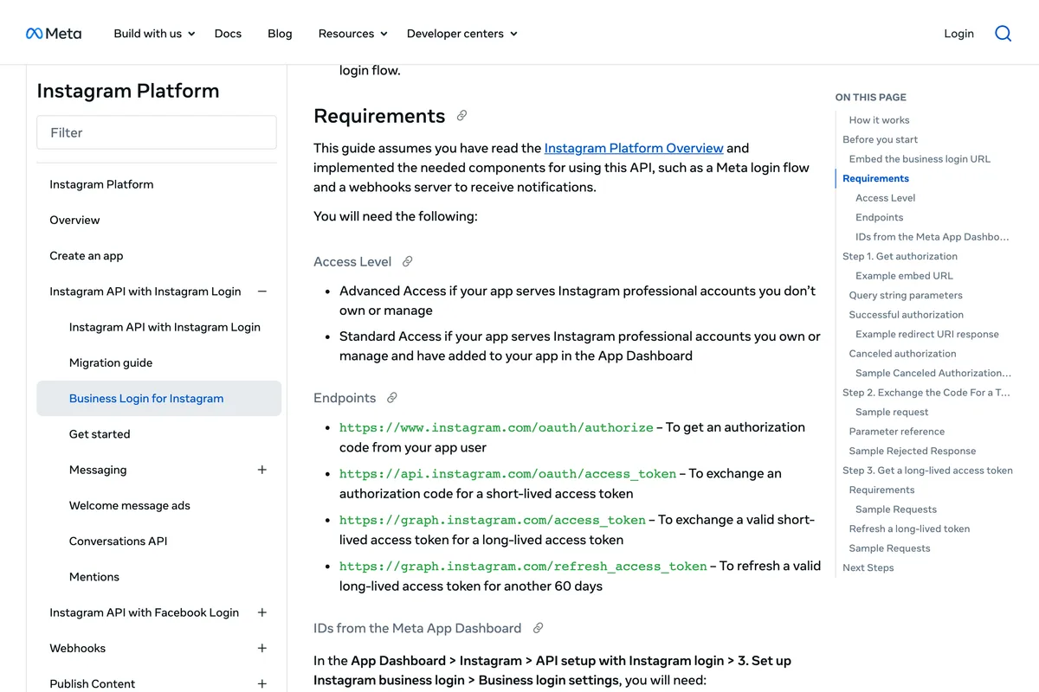Open Mentions sidebar item

[x=94, y=577]
